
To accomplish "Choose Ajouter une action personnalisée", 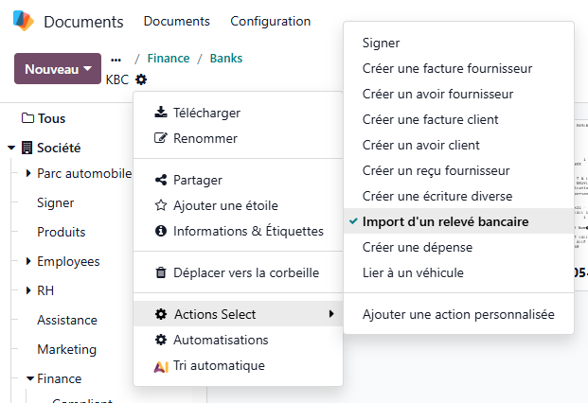I will (458, 314).
